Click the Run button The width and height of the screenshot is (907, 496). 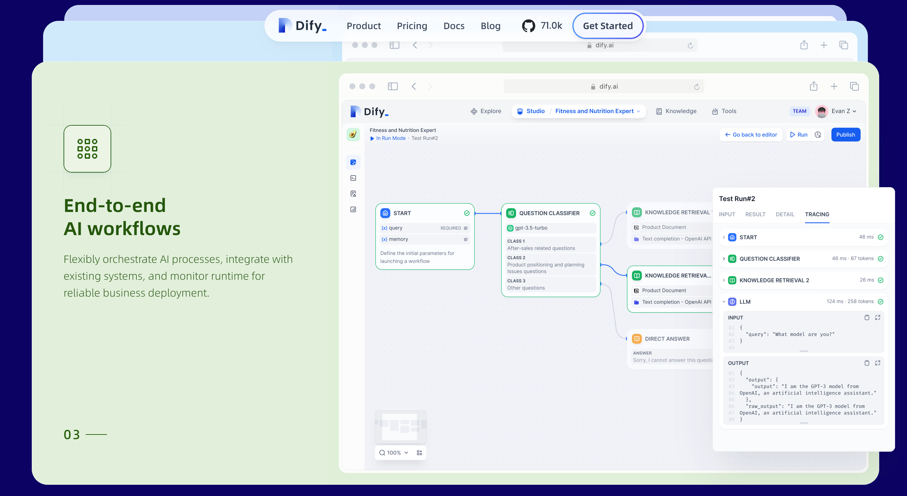click(799, 135)
